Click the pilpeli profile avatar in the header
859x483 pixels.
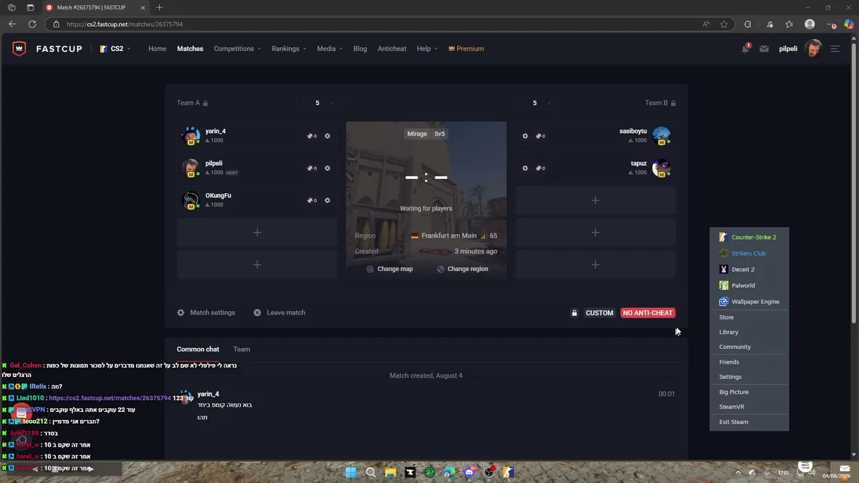813,48
